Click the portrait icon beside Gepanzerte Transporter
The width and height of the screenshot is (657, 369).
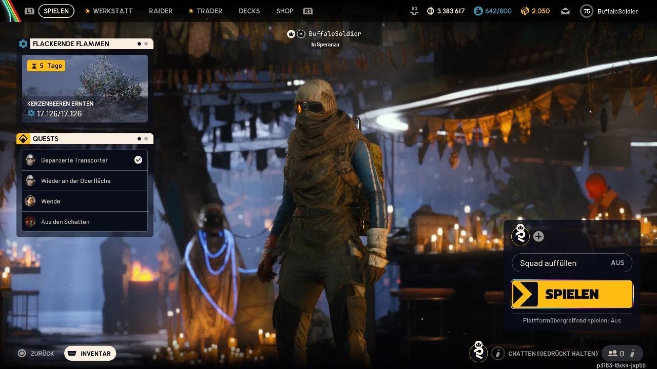click(x=30, y=160)
